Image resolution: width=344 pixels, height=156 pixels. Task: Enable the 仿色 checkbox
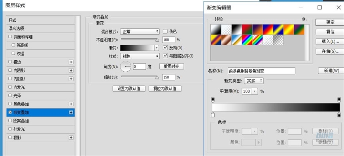tap(165, 32)
